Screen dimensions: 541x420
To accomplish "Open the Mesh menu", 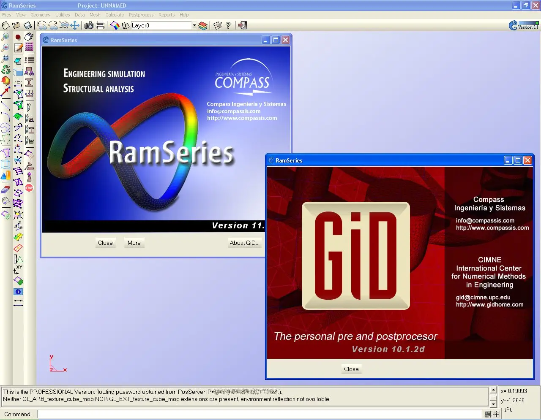I will pos(95,15).
